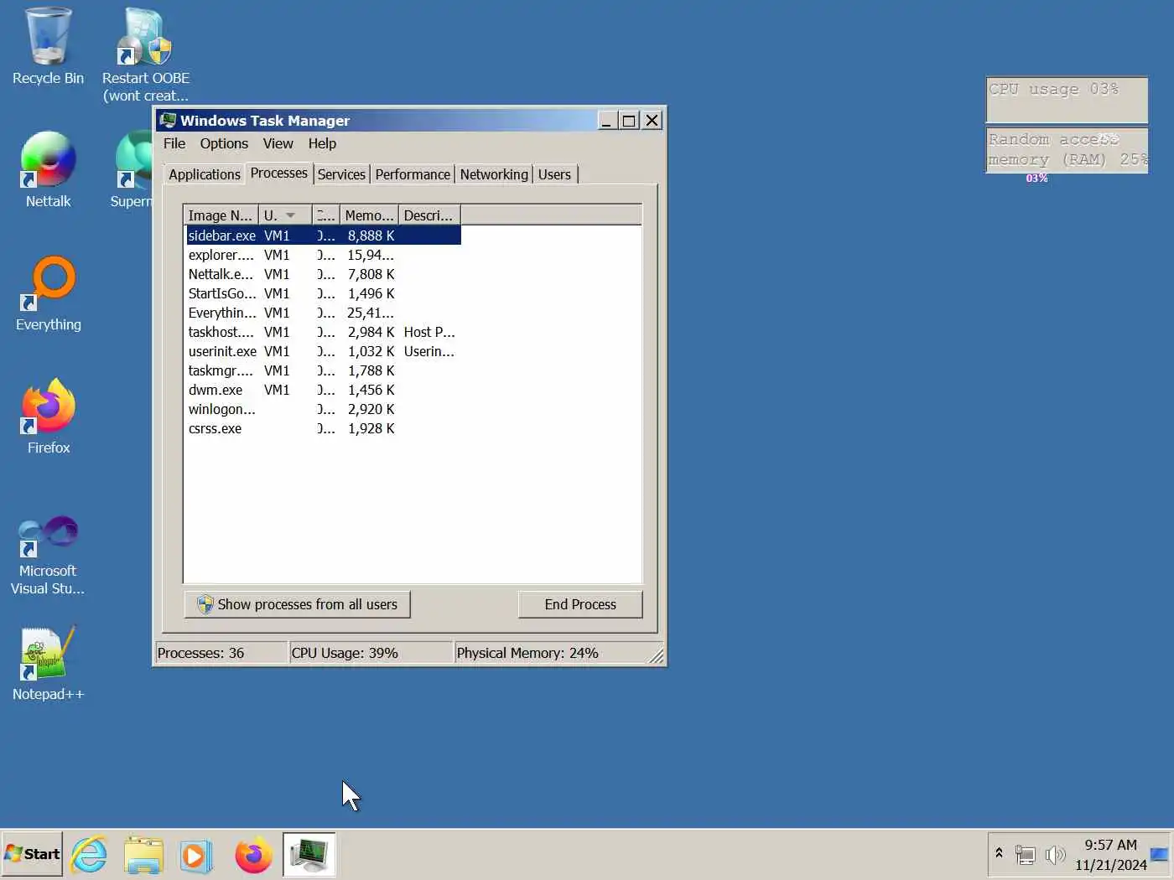The width and height of the screenshot is (1174, 880).
Task: Click the Random access memory desktop gadget
Action: click(x=1067, y=151)
